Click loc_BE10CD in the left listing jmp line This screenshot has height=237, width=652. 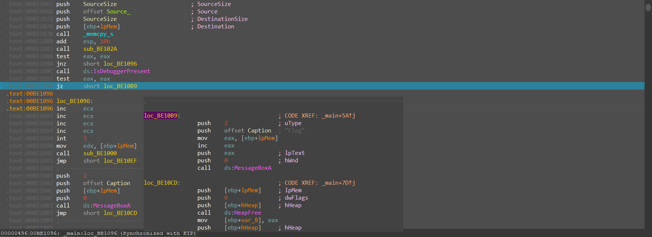(x=120, y=213)
